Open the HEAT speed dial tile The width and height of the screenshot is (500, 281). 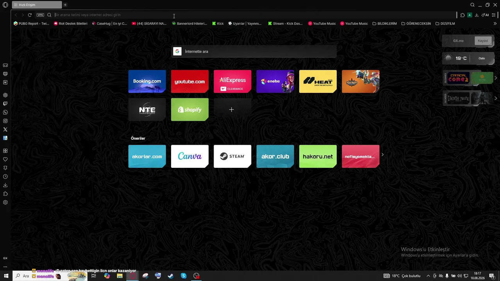318,82
